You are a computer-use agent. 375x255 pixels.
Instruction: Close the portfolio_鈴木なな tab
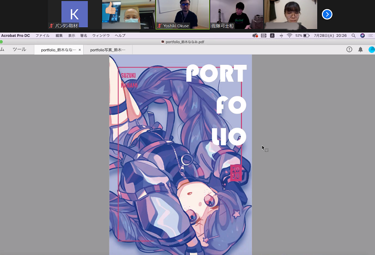point(80,50)
